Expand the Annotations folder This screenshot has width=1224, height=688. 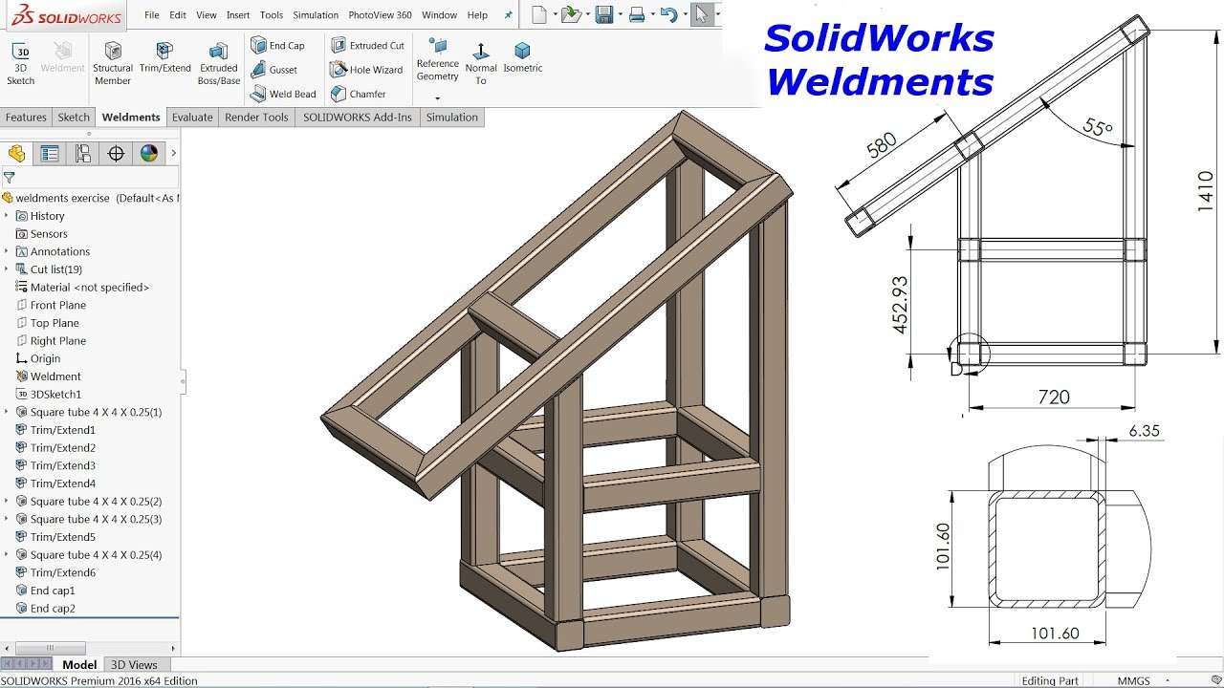7,251
